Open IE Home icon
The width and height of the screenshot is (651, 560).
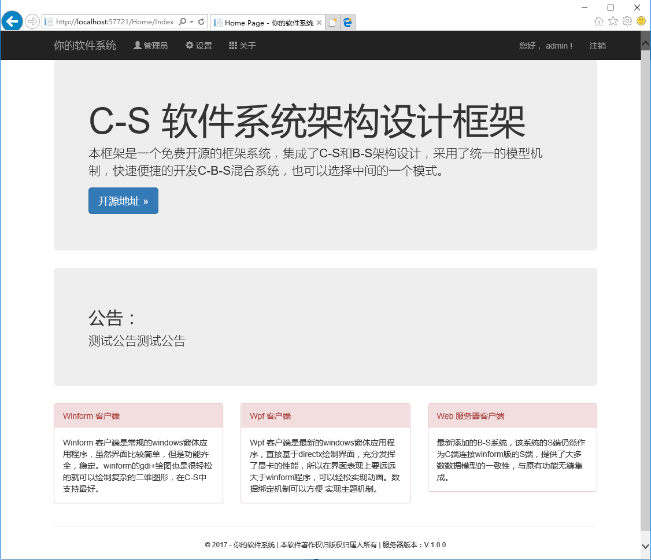[599, 21]
